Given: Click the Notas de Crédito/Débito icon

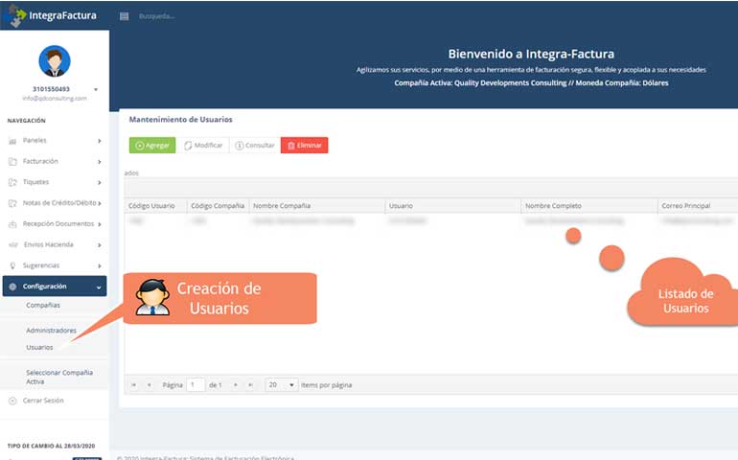Looking at the screenshot, I should [x=12, y=203].
